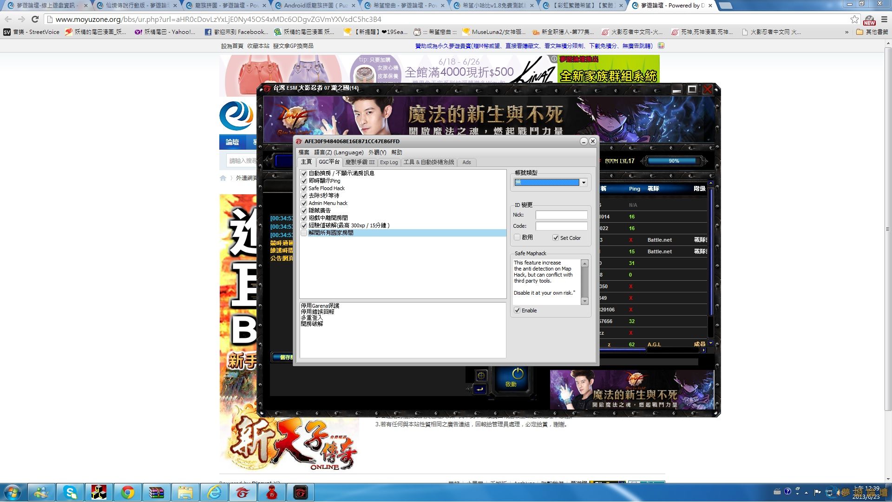Viewport: 892px width, 502px height.
Task: Uncheck the Safe Flood Hack option
Action: pyautogui.click(x=304, y=188)
